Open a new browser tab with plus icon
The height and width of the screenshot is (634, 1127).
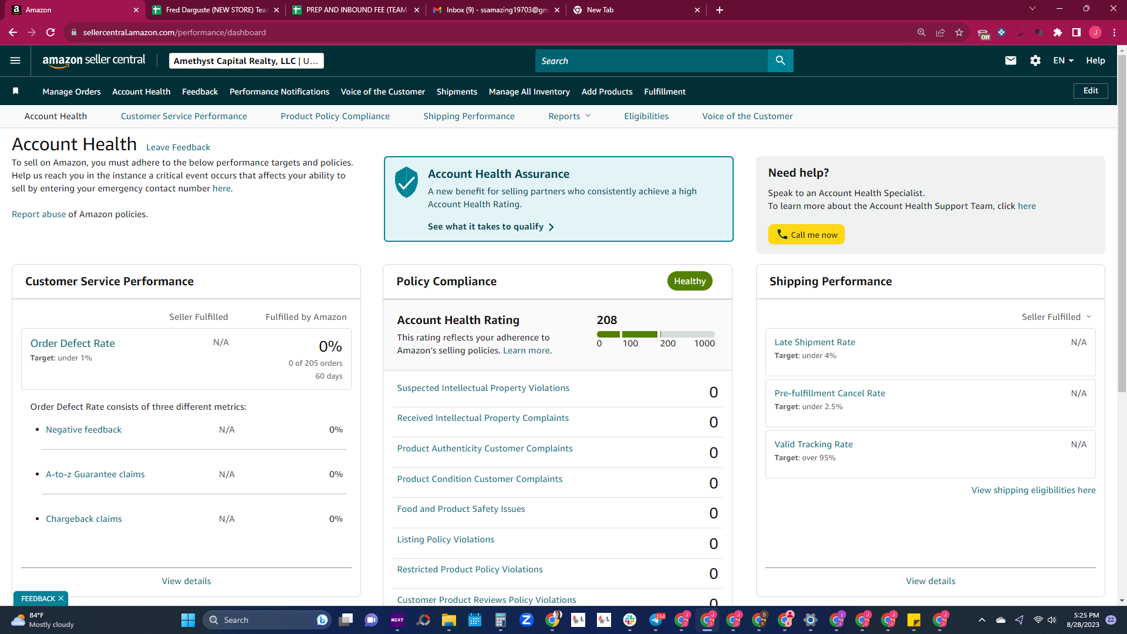pos(720,10)
